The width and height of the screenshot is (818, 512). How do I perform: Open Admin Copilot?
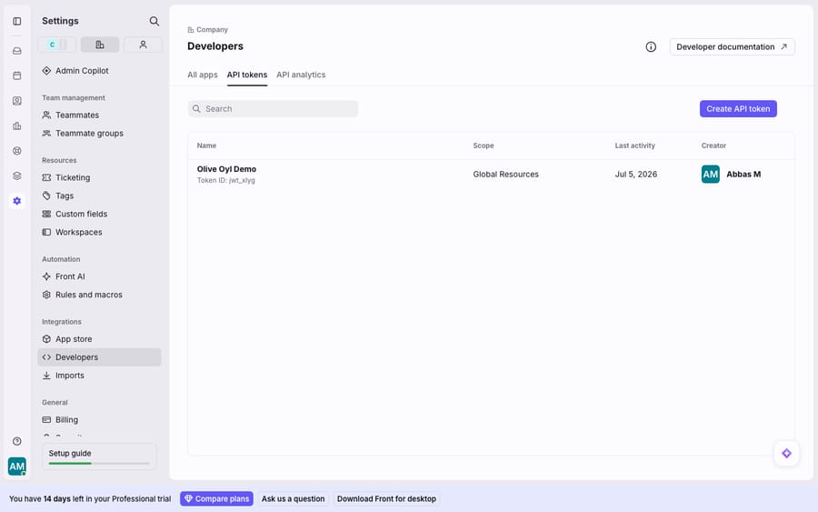pyautogui.click(x=99, y=70)
